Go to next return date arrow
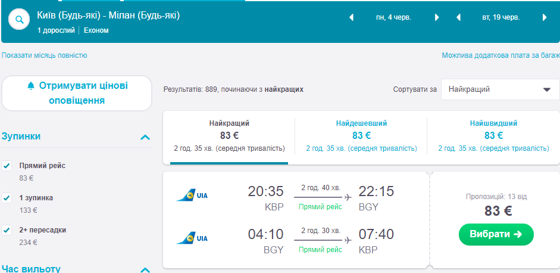This screenshot has height=273, width=560. [545, 18]
